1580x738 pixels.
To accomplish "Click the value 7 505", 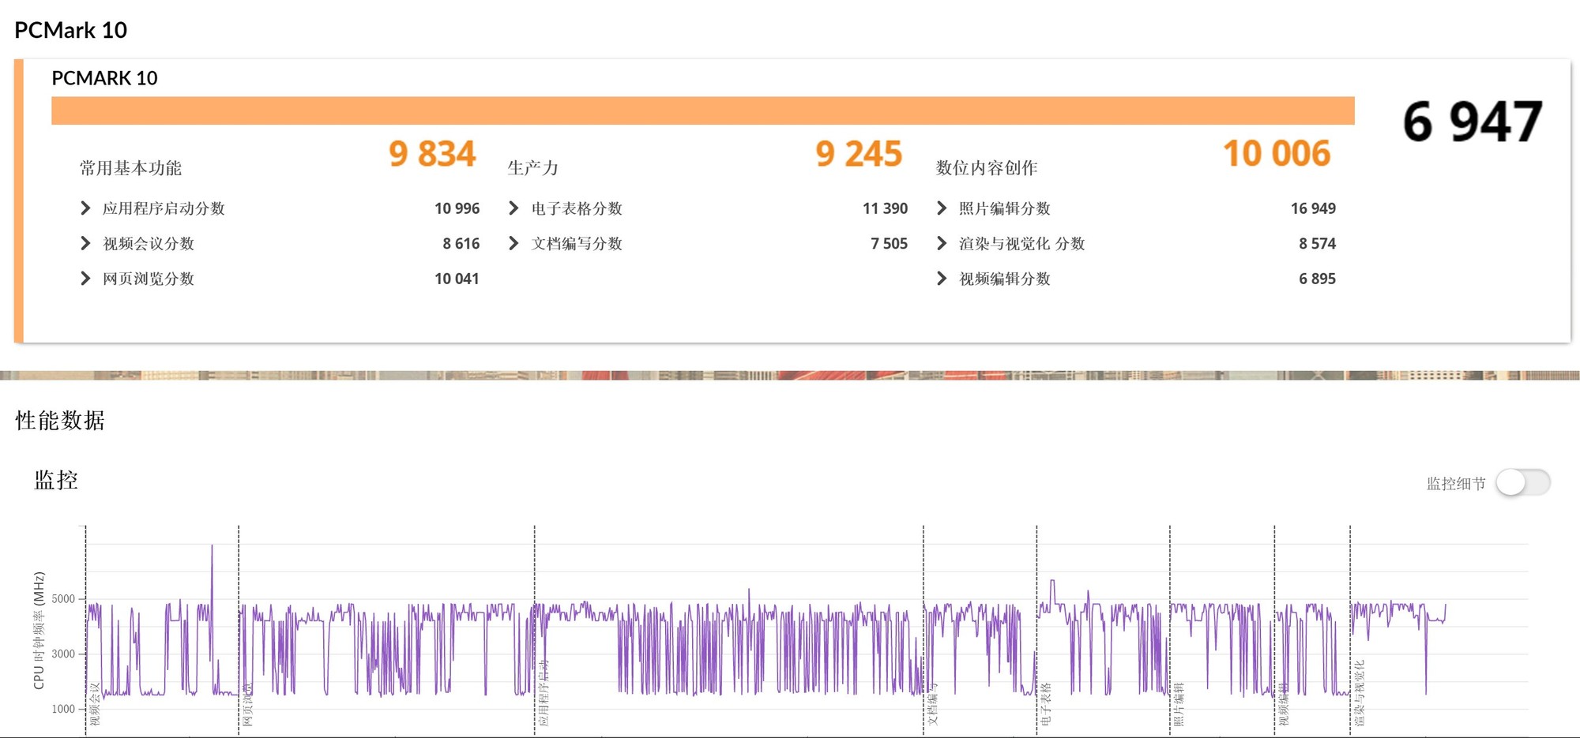I will [890, 244].
